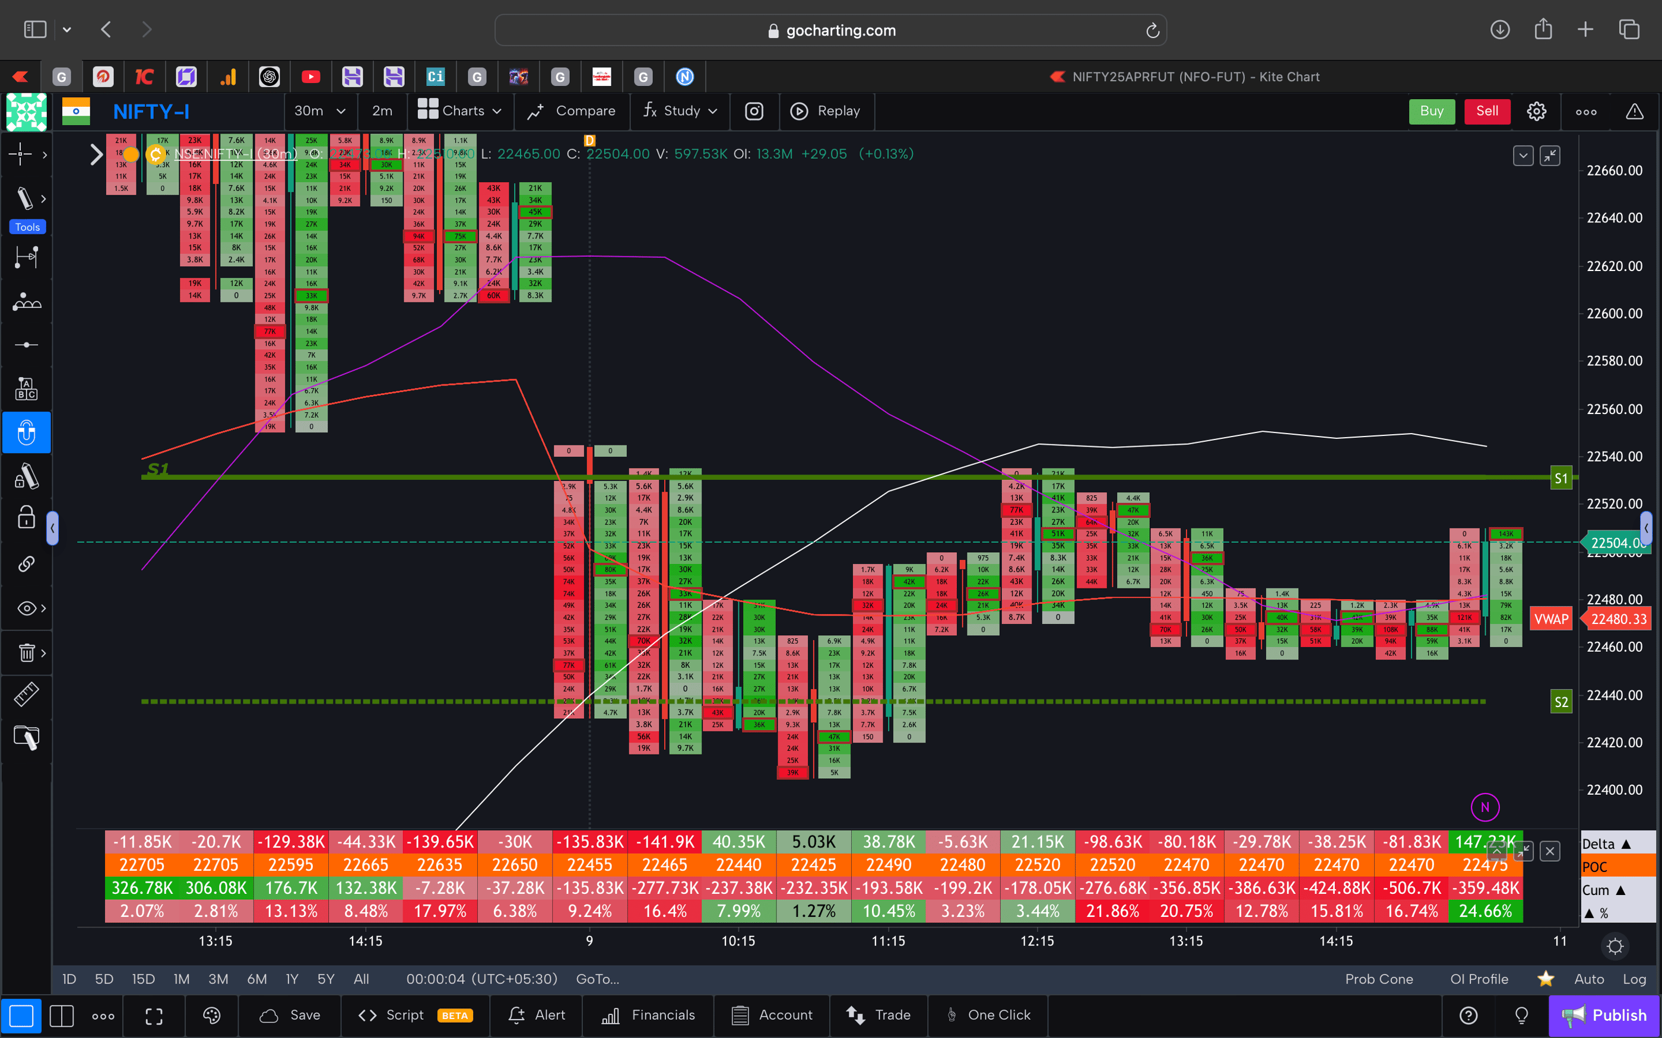Select the ruler measurement tool
This screenshot has width=1662, height=1038.
pos(26,693)
